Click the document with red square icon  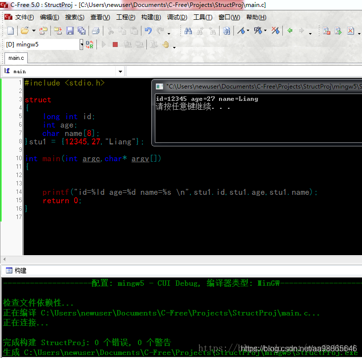point(326,31)
